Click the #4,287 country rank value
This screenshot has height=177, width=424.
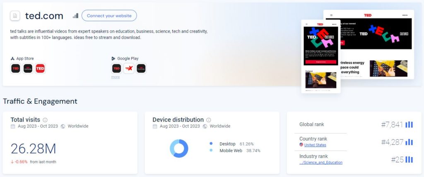click(x=392, y=142)
